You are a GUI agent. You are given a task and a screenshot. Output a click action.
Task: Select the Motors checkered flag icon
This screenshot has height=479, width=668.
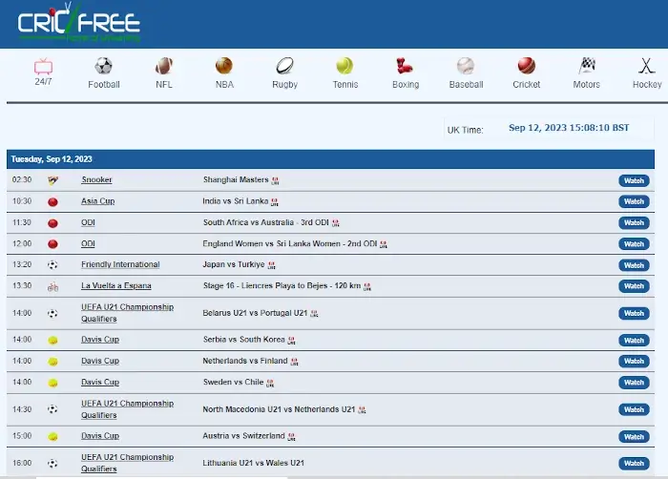coord(587,66)
